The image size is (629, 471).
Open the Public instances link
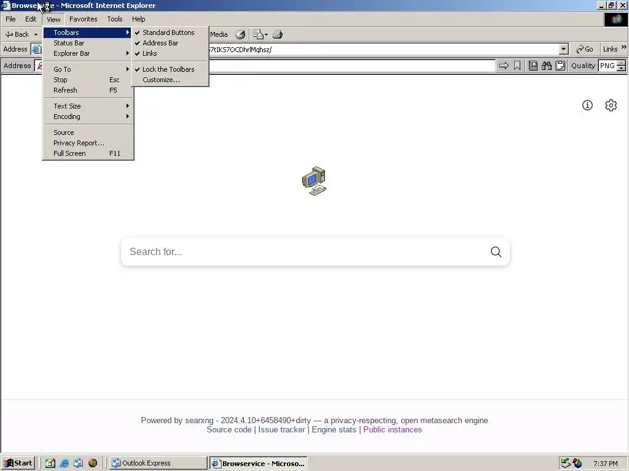[x=393, y=430]
